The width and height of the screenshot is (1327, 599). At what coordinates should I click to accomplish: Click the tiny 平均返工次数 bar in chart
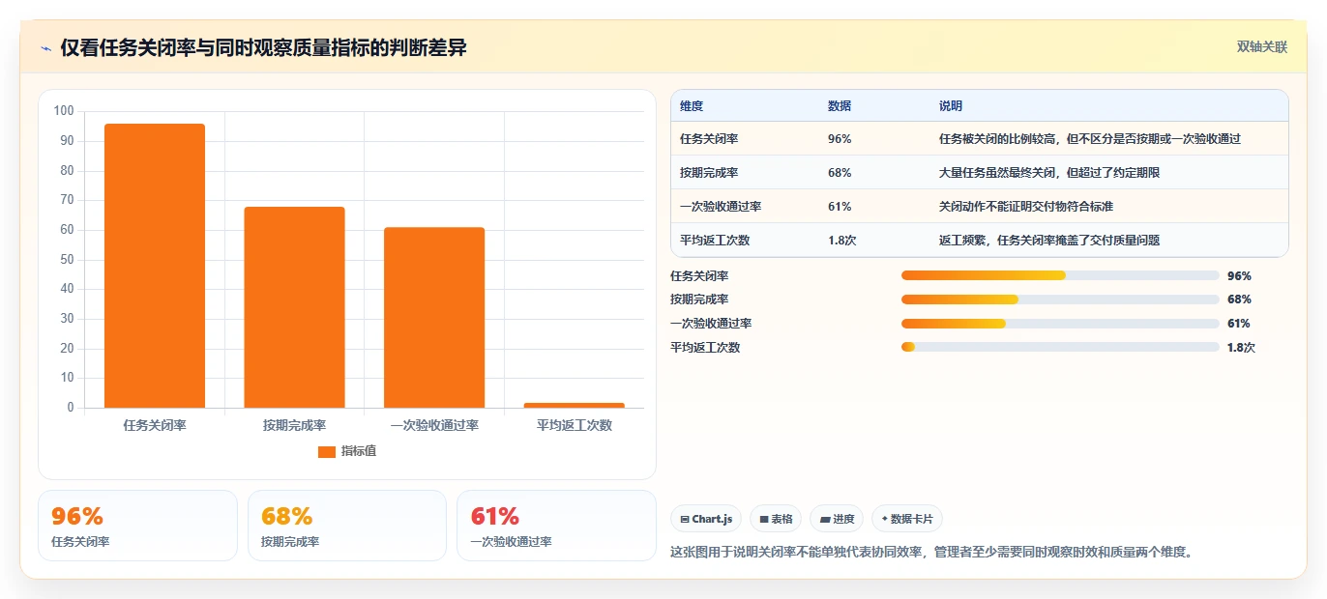(x=574, y=405)
